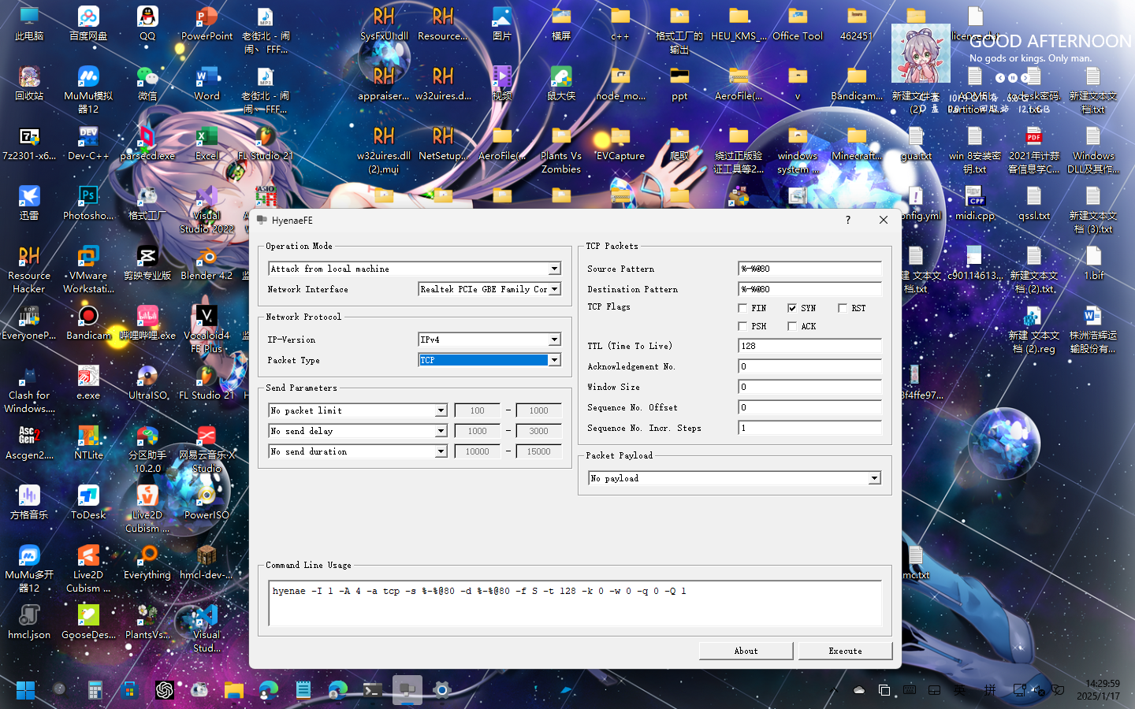Tick the ACK flag checkbox
Viewport: 1135px width, 709px height.
click(x=792, y=326)
